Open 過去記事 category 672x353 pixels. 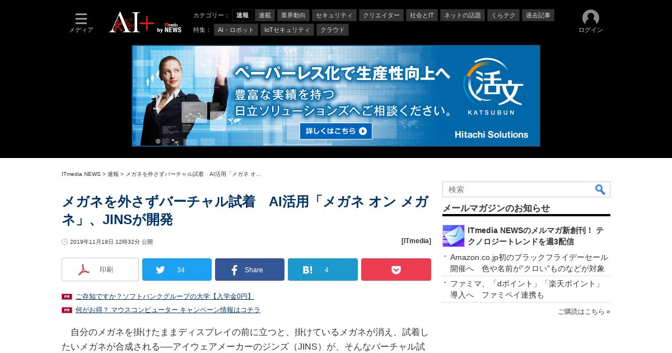538,15
